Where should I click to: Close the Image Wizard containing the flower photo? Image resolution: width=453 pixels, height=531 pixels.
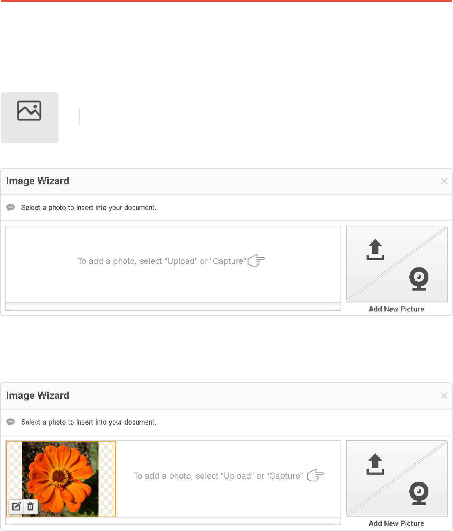click(x=444, y=395)
